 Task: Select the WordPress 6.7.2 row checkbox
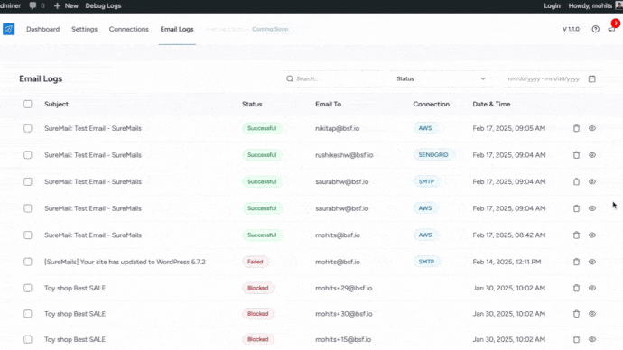pyautogui.click(x=27, y=262)
